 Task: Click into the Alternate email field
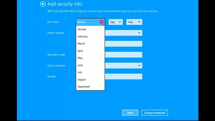(124, 55)
